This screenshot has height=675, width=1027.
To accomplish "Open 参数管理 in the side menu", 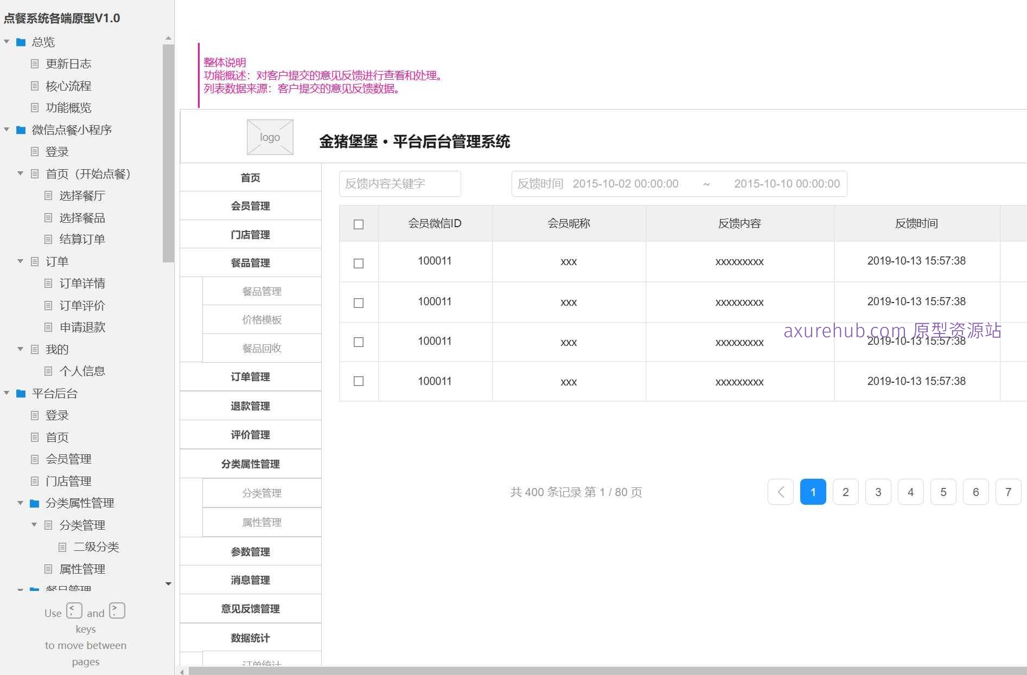I will click(x=251, y=551).
